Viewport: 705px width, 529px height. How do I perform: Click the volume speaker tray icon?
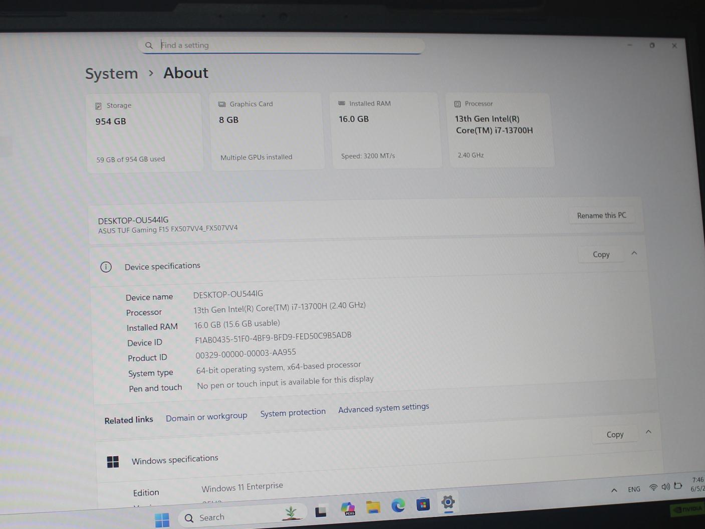[x=665, y=487]
